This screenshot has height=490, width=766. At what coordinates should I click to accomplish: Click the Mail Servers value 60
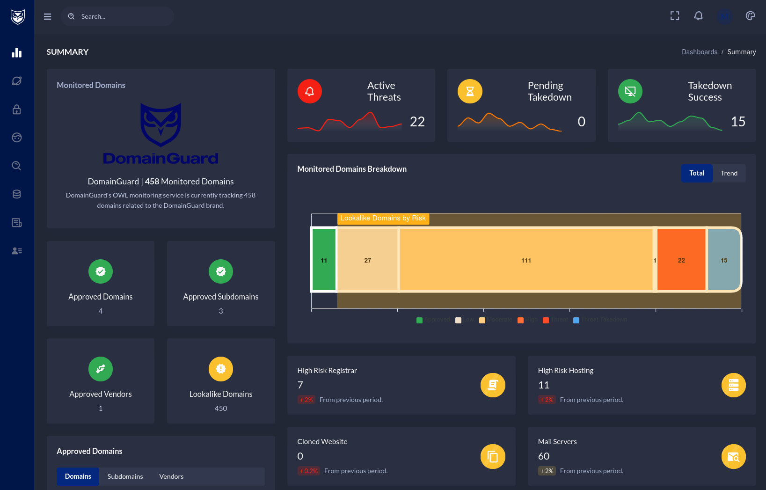544,456
